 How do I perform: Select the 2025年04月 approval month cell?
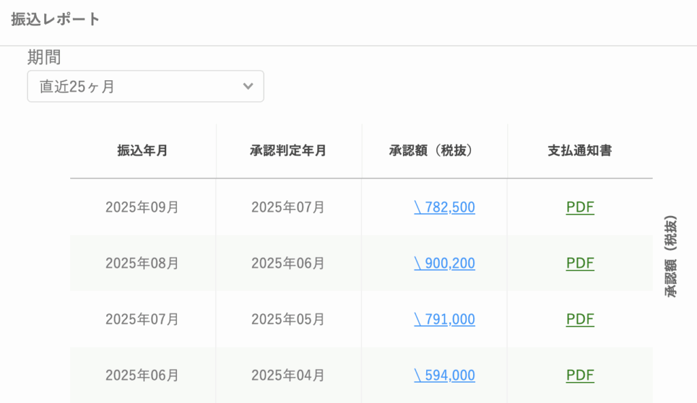[288, 375]
